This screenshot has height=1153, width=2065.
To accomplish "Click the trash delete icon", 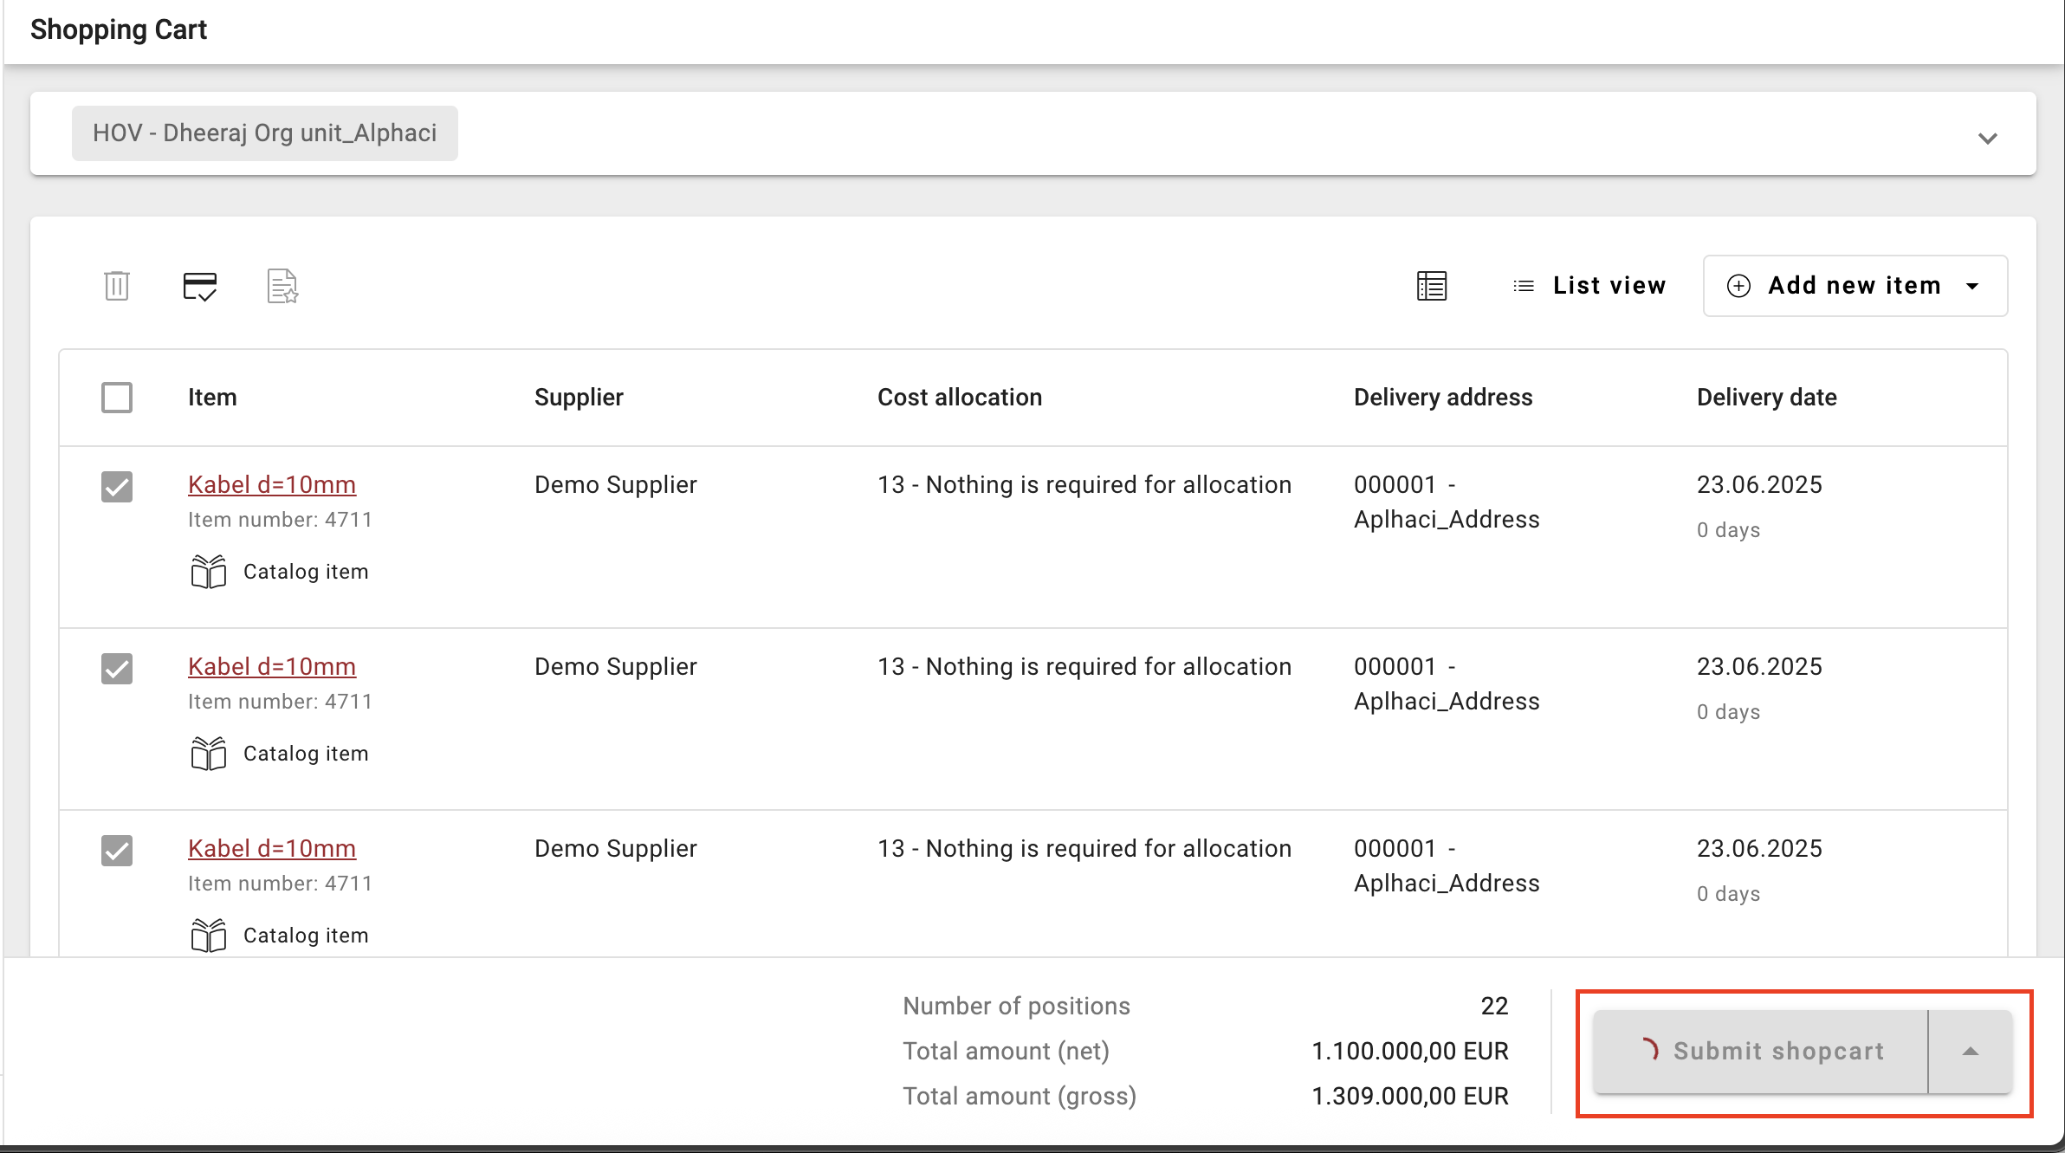I will (117, 286).
